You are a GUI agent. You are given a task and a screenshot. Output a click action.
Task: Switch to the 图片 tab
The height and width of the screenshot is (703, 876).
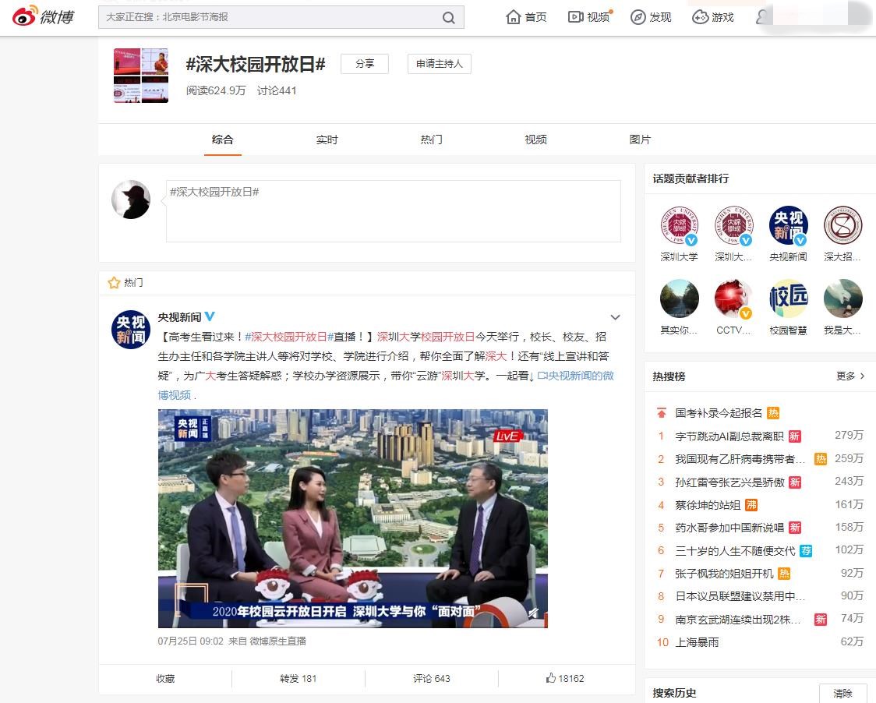click(x=640, y=139)
